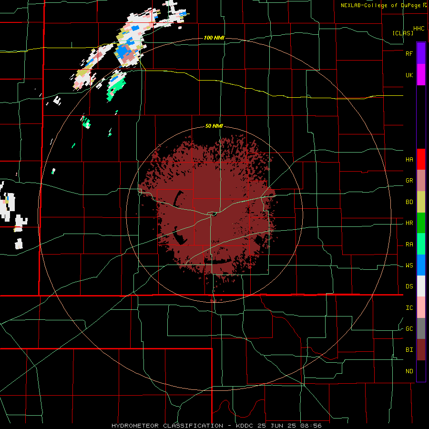The height and width of the screenshot is (429, 429).
Task: Pick the light green RA swatch
Action: pos(421,244)
